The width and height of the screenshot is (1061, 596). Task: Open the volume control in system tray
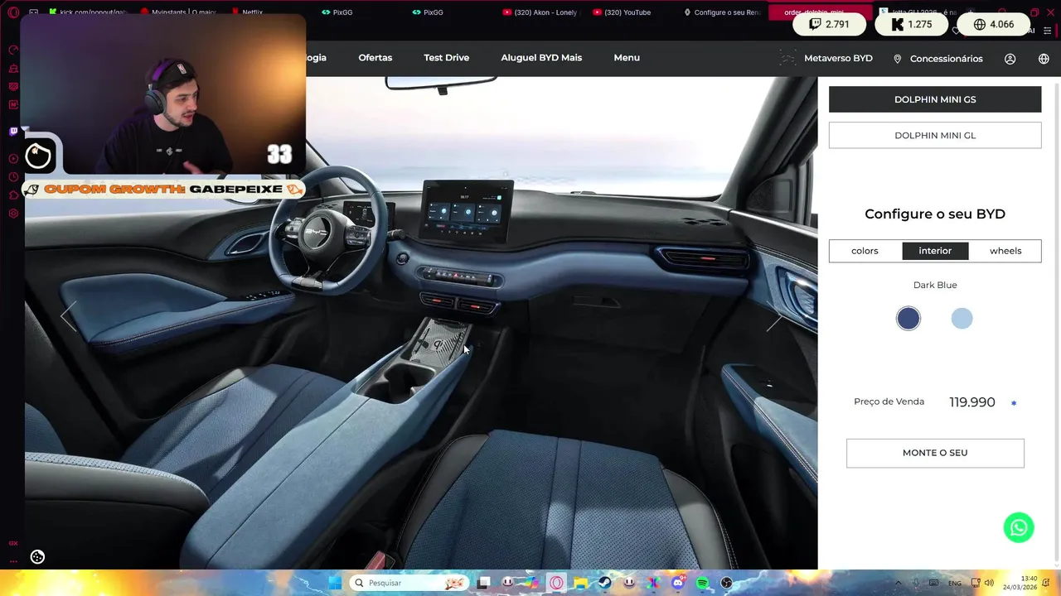pyautogui.click(x=989, y=583)
